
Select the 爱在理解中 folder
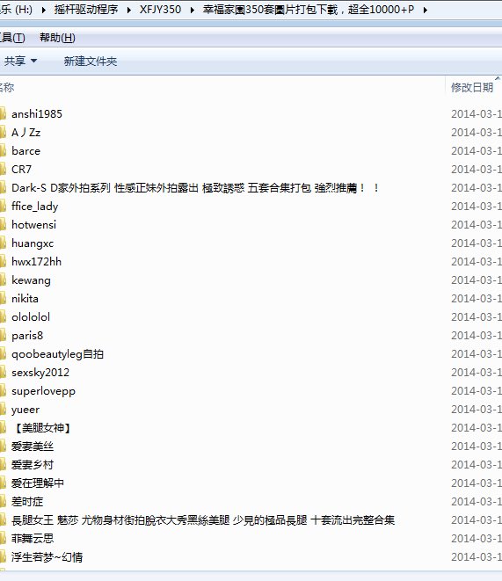point(38,483)
